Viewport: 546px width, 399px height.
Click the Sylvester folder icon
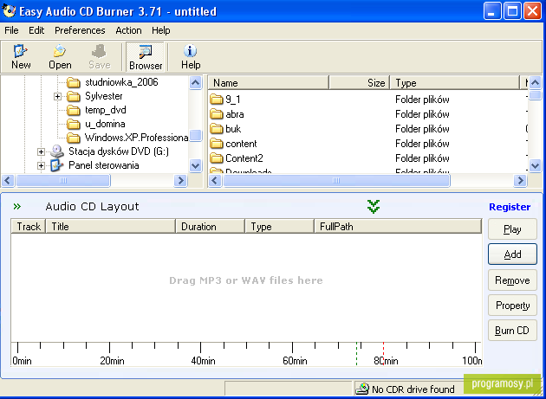74,96
